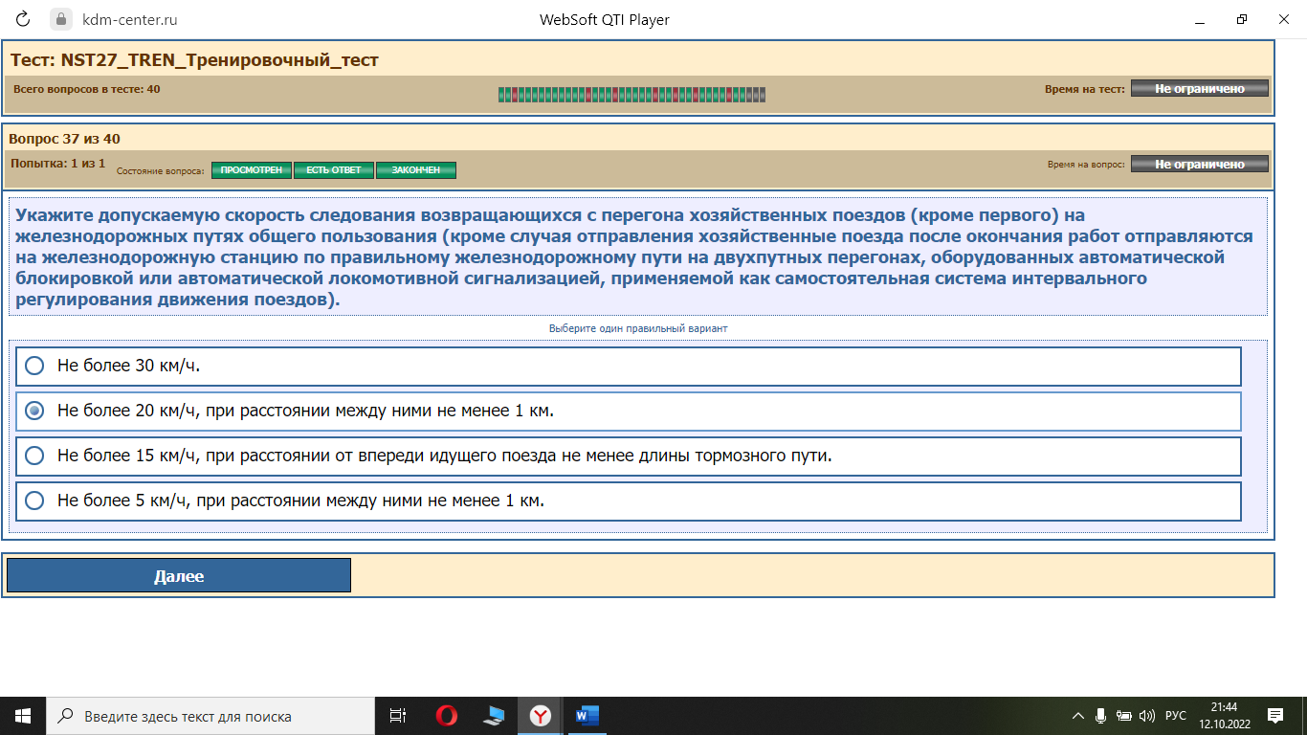This screenshot has width=1307, height=735.
Task: Open the laptop-shaped app icon on the taskbar
Action: [494, 716]
